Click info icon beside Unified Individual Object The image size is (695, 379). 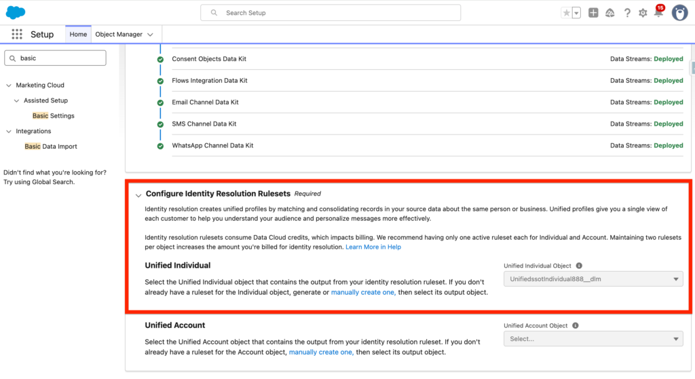579,266
